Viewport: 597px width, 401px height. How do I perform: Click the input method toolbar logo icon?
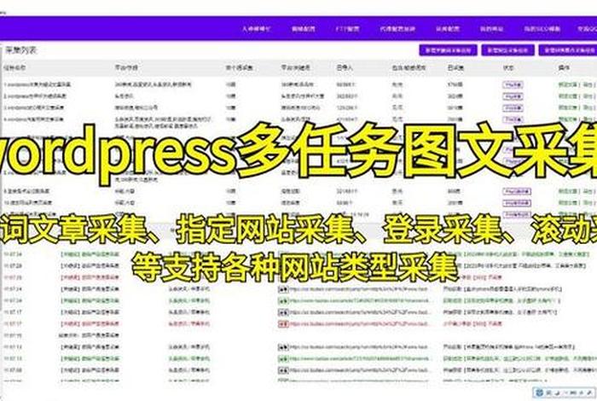(539, 392)
